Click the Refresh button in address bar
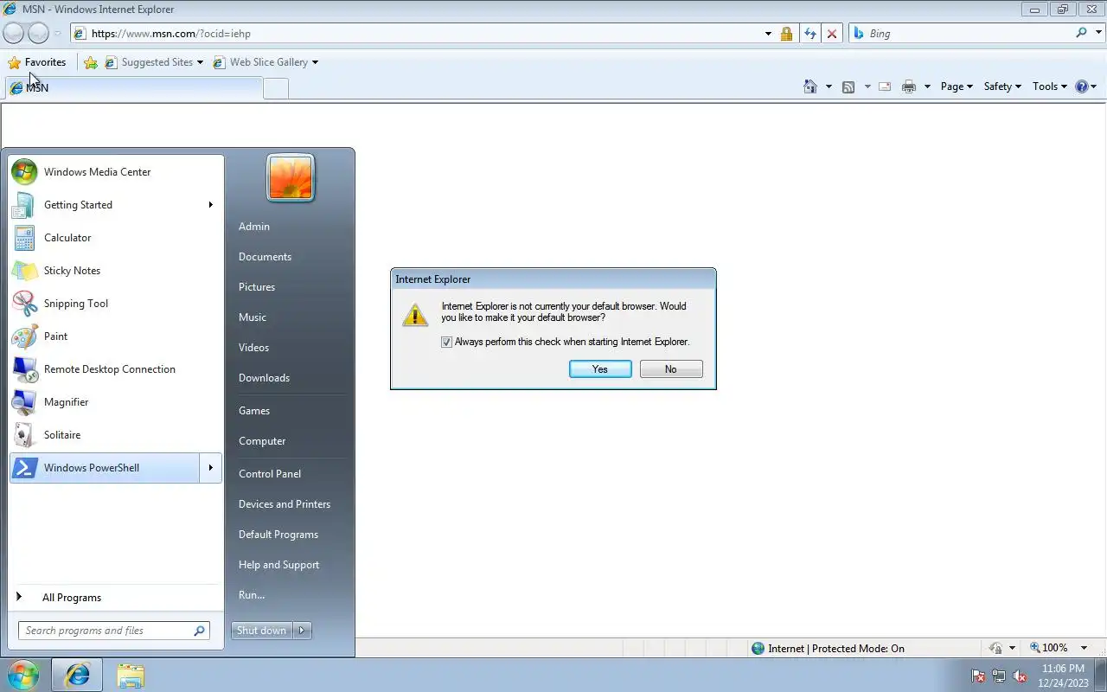1107x692 pixels. 809,34
